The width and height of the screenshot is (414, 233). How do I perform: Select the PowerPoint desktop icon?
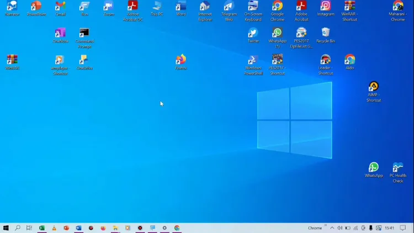point(36,8)
